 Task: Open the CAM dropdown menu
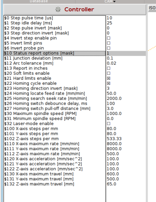click(x=110, y=1)
